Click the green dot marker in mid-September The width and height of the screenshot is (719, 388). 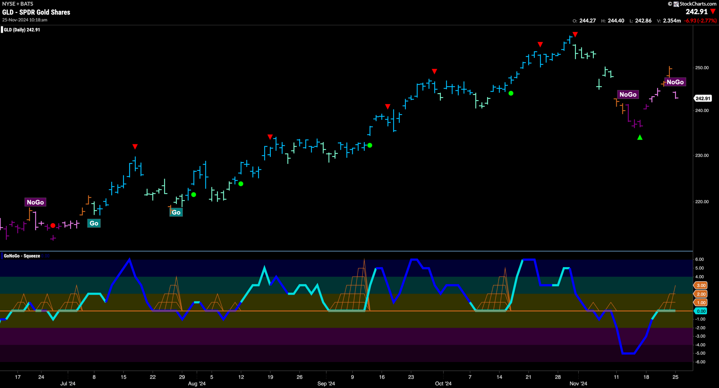[370, 145]
